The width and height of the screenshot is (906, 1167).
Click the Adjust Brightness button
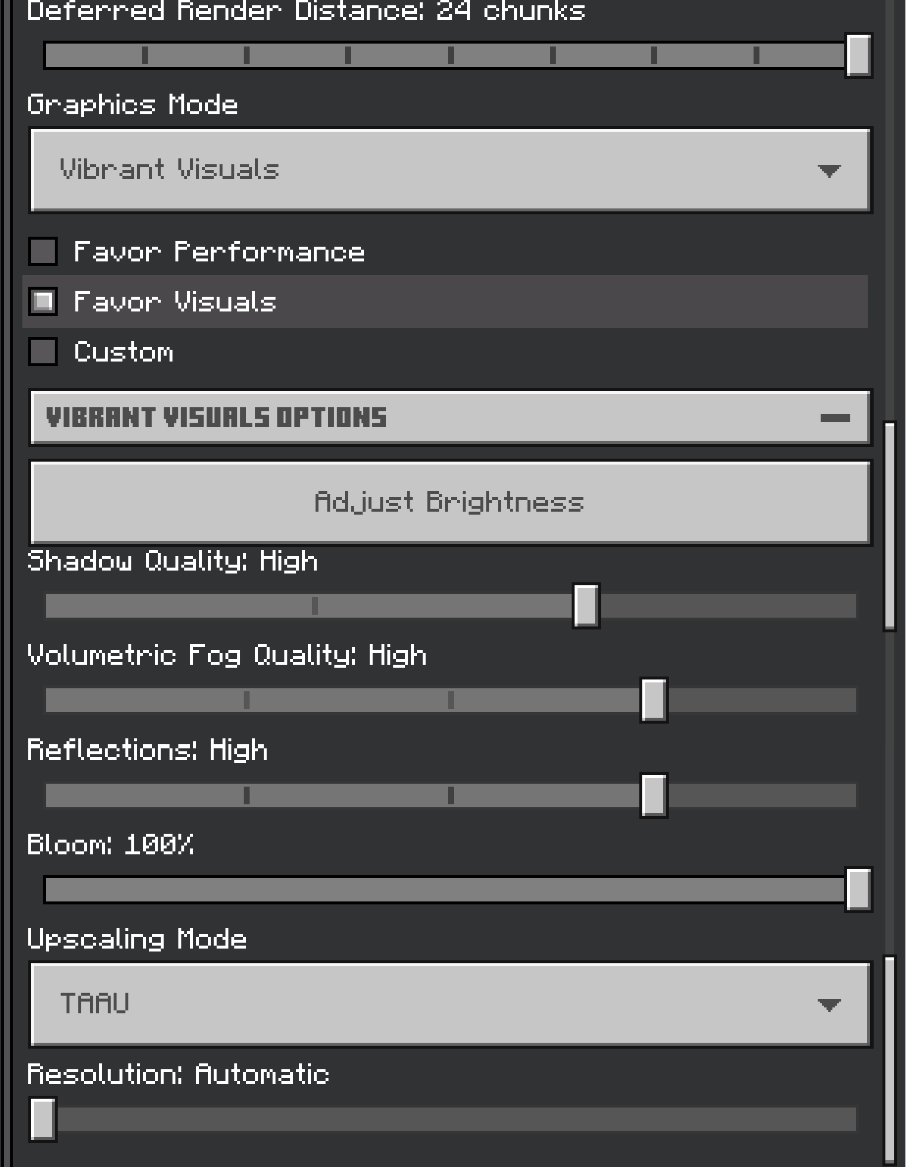(450, 503)
